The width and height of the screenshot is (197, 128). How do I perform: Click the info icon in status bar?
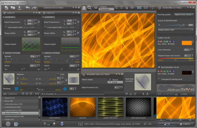tap(80, 124)
